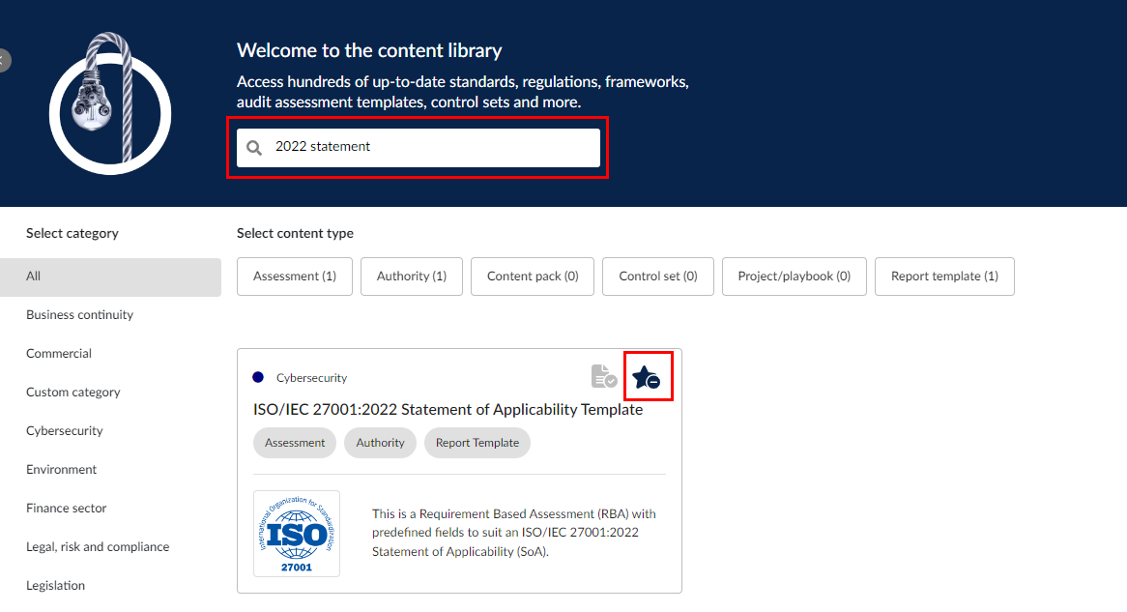1127x612 pixels.
Task: Filter by Control set (0) content type
Action: tap(658, 277)
